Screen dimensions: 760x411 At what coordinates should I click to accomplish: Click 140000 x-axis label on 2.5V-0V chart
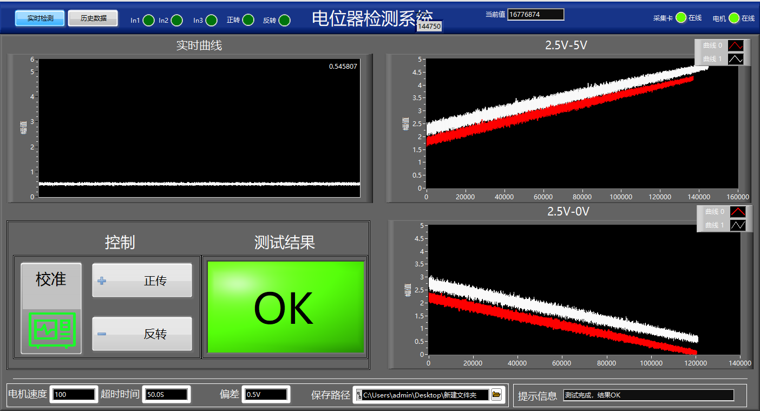(x=740, y=363)
